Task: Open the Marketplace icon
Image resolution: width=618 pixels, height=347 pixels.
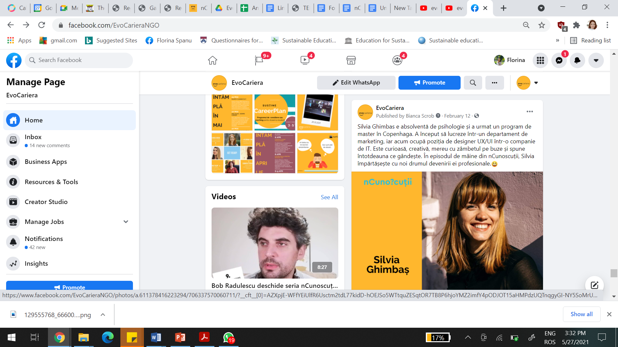Action: click(x=351, y=60)
